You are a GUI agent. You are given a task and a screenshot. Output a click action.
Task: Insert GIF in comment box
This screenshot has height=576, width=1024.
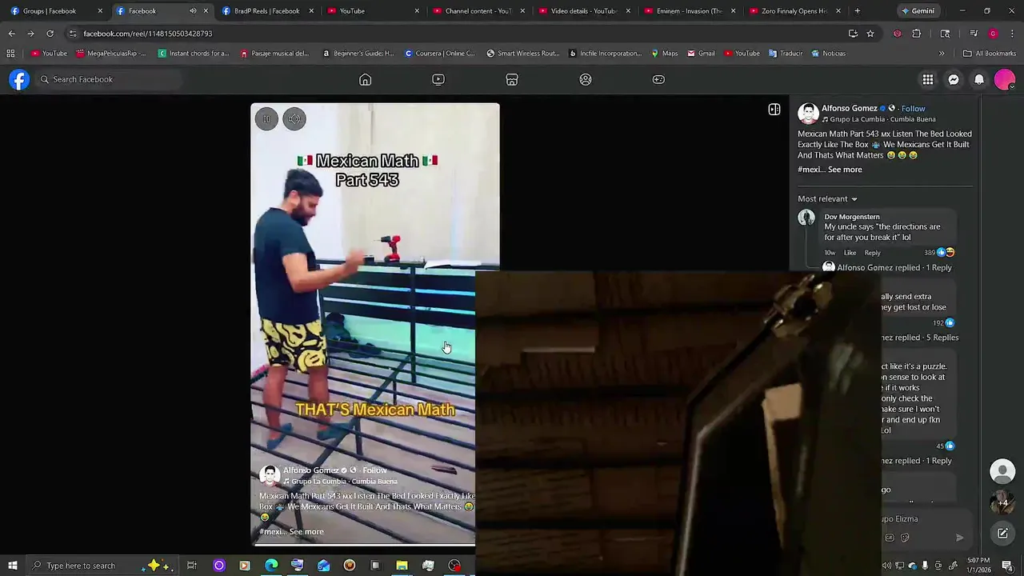[890, 538]
